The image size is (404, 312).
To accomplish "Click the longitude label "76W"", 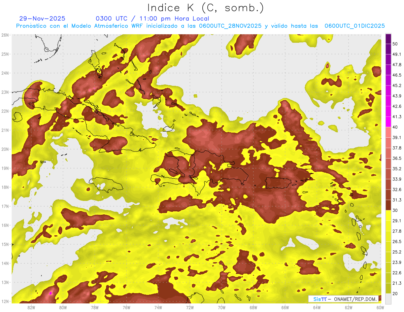I will [x=126, y=307].
